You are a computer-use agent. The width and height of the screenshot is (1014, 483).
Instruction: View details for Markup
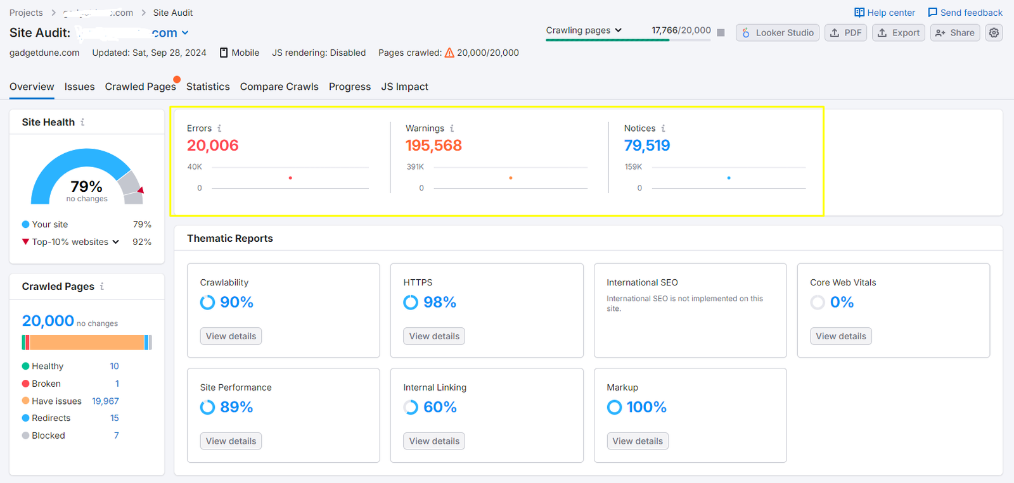(x=638, y=441)
